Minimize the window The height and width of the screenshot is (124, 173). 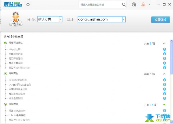click(x=159, y=5)
